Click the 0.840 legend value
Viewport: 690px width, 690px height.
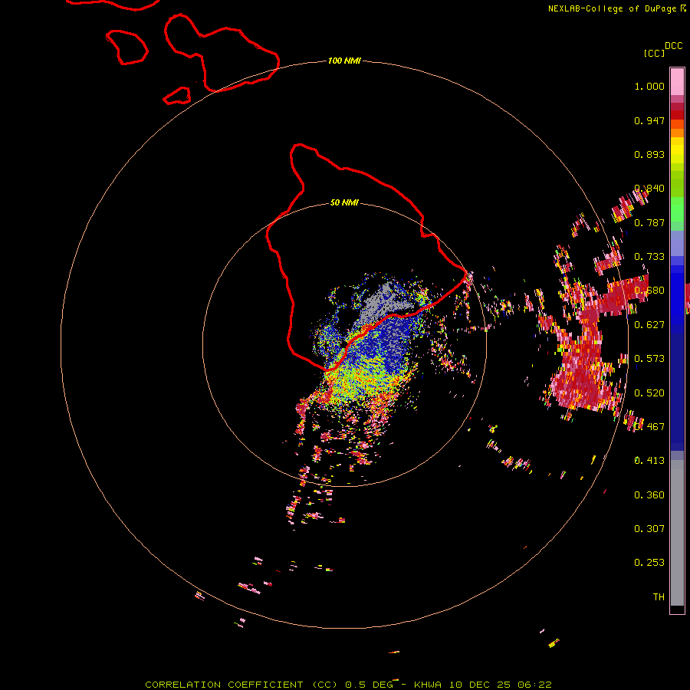click(x=649, y=189)
